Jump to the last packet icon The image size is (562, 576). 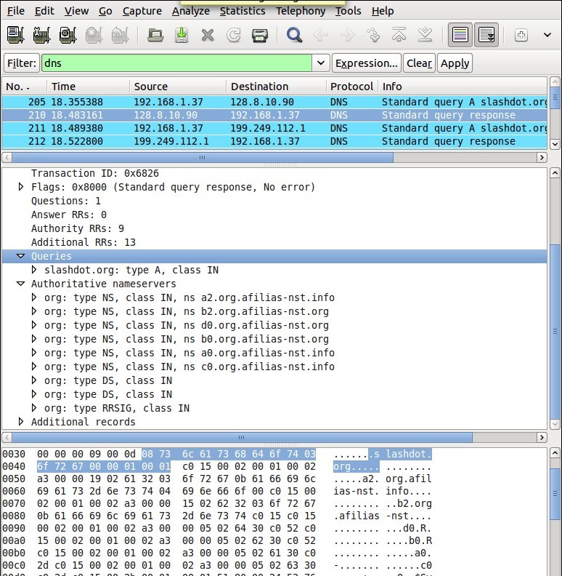pyautogui.click(x=425, y=35)
